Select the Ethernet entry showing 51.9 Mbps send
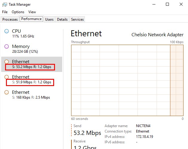 [x=32, y=79]
